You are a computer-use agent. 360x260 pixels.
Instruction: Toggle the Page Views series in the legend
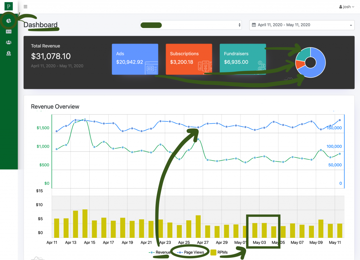click(x=190, y=252)
